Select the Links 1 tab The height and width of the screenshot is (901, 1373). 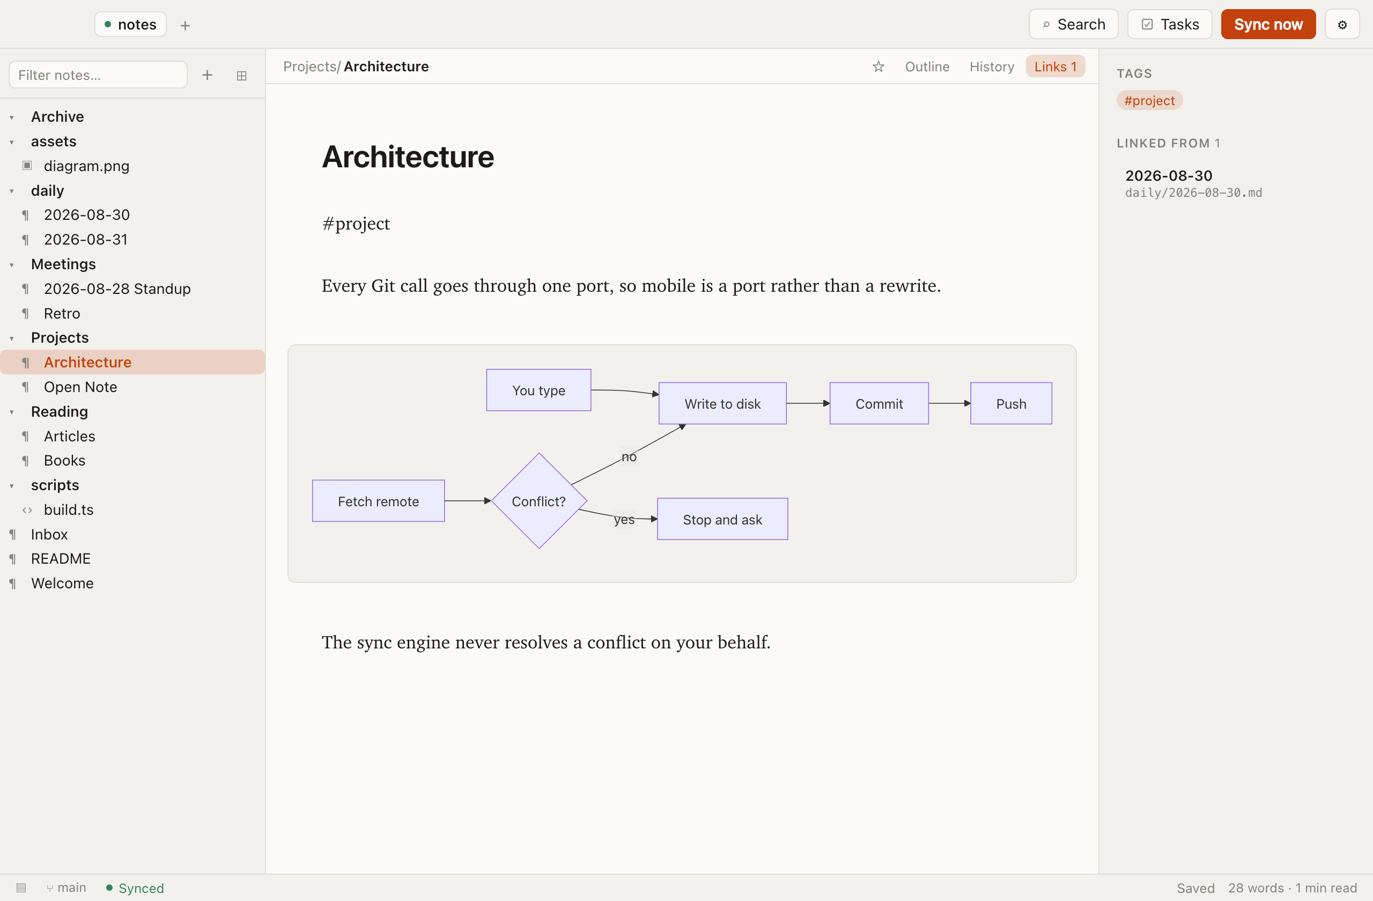coord(1055,67)
